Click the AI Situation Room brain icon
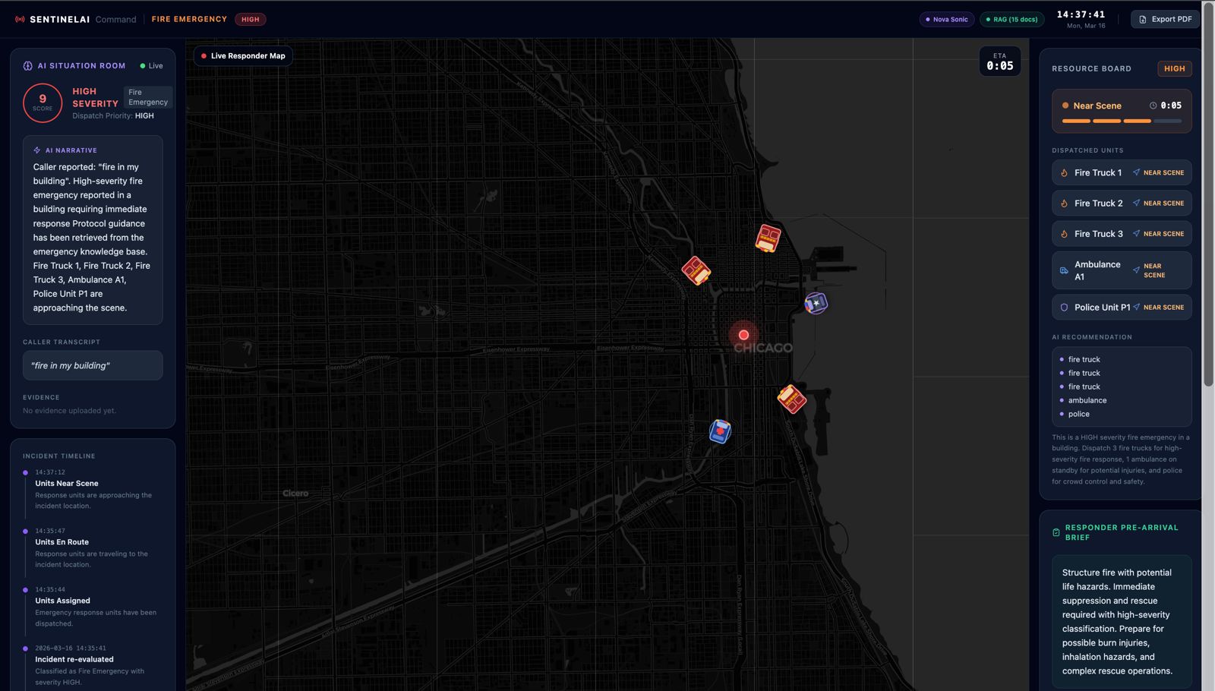 click(28, 66)
